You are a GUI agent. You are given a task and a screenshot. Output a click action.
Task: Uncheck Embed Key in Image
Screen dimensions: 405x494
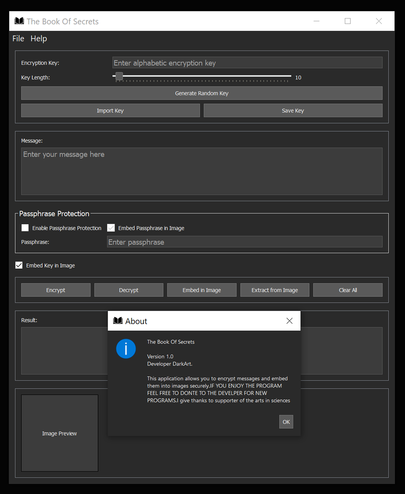tap(19, 265)
